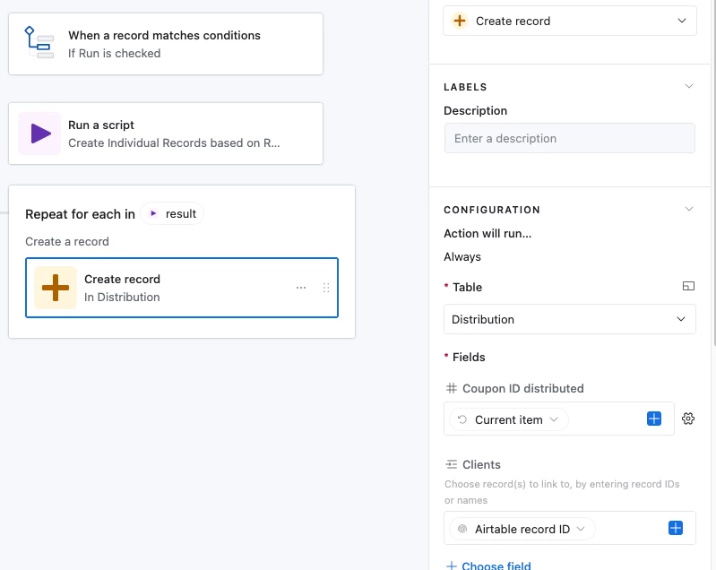Select the Run a script step card
Screen dimensions: 716x570
tap(165, 134)
